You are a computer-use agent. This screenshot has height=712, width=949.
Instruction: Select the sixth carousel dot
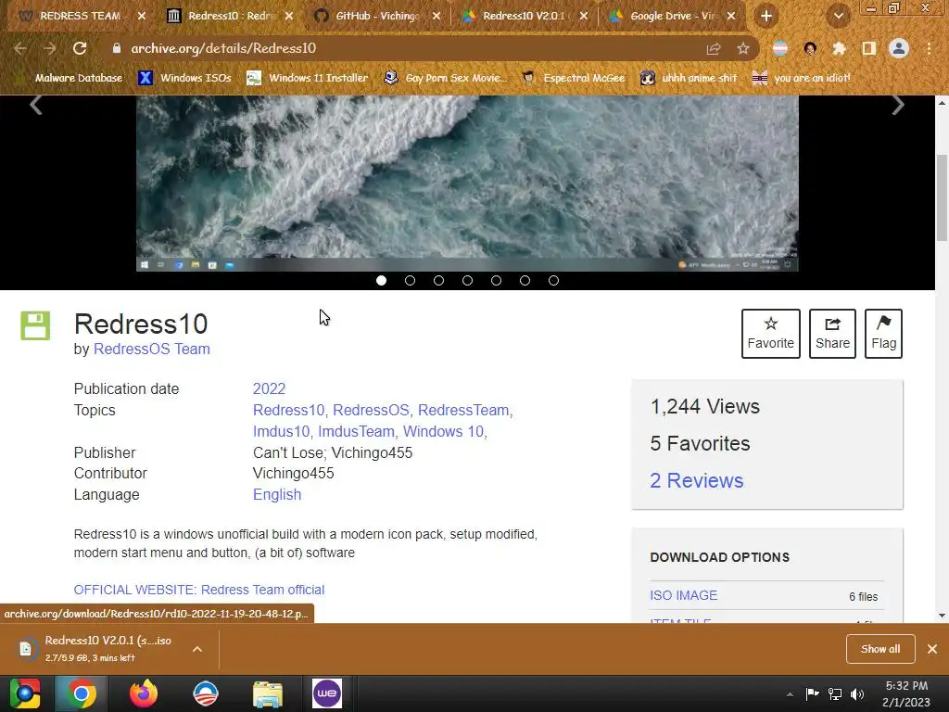[525, 280]
